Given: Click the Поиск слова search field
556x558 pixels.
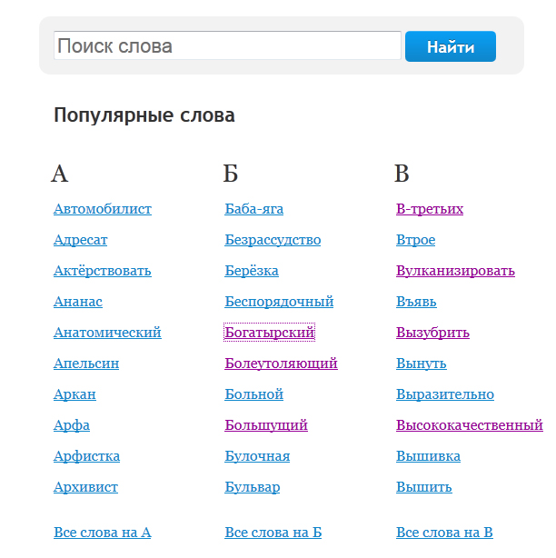Looking at the screenshot, I should 227,45.
